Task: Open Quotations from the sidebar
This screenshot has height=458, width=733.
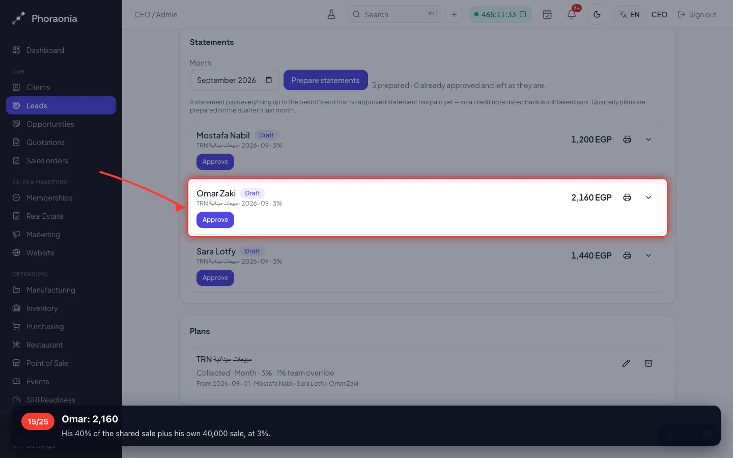Action: point(61,142)
